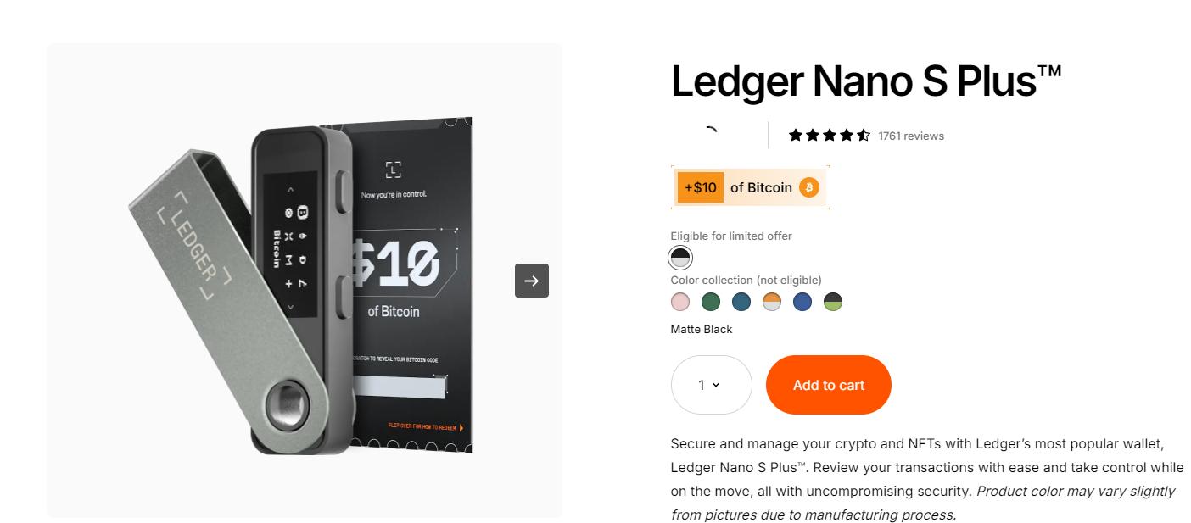Select the black and lime green swatch

coord(833,302)
